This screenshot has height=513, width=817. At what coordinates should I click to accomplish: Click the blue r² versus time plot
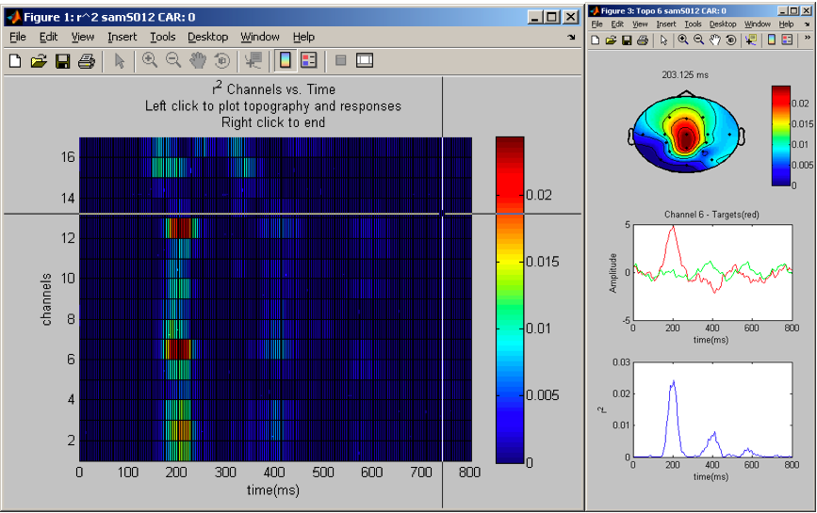[x=712, y=409]
